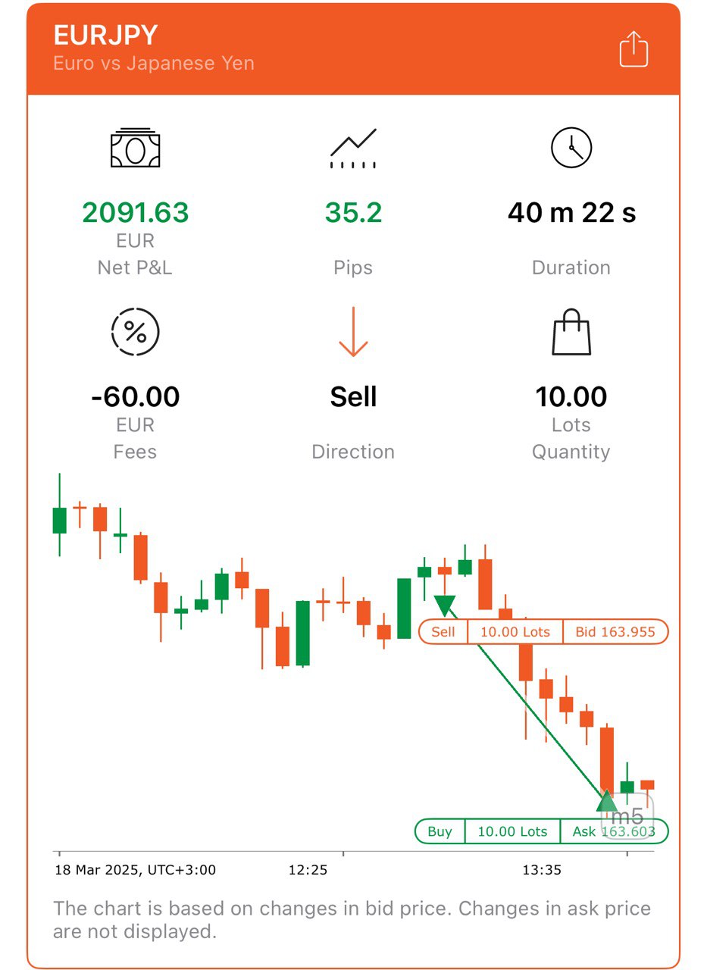The image size is (707, 970).
Task: Click the 35.2 Pips value
Action: click(353, 213)
